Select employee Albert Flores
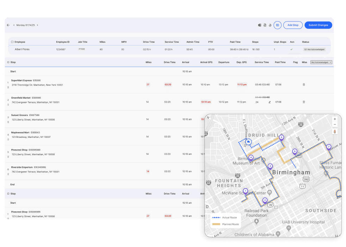The image size is (346, 247). 22,49
